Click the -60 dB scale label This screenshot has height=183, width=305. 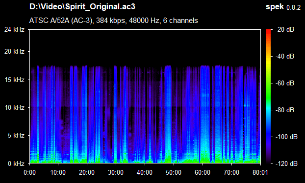click(x=285, y=83)
